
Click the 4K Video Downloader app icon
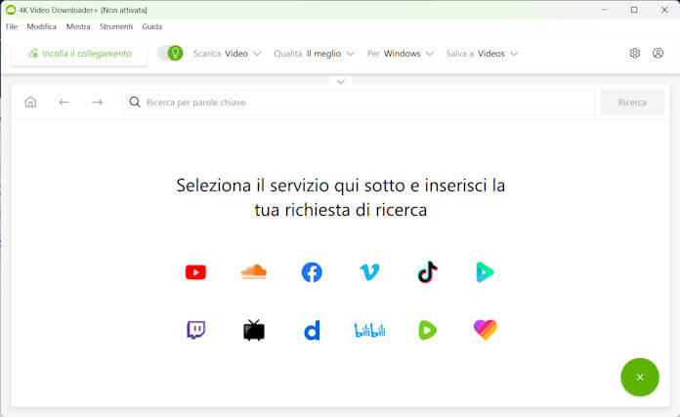(11, 10)
